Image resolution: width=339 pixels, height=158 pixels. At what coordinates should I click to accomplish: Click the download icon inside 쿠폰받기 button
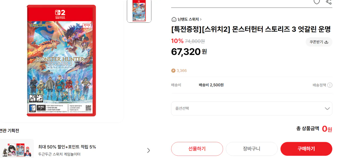click(x=326, y=42)
